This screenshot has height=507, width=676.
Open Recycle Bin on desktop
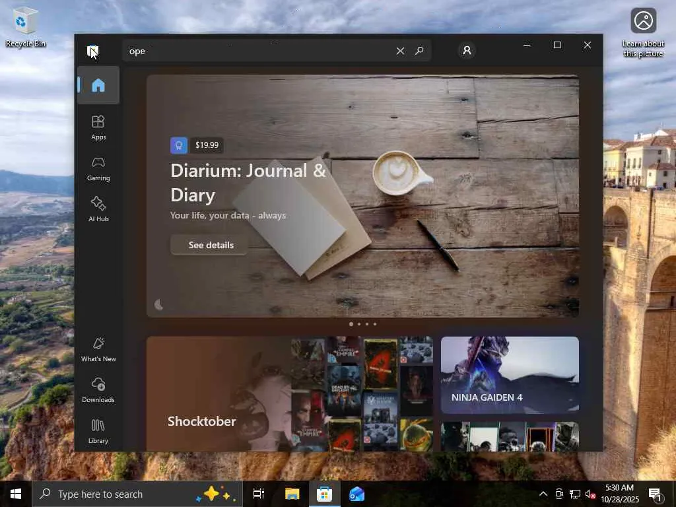pos(26,26)
